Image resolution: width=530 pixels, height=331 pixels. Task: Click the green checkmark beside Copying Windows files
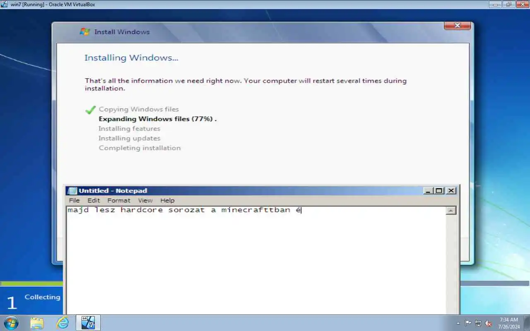[90, 110]
